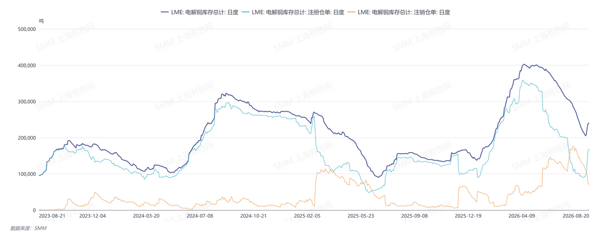Click the 500,000 y-axis label

tap(27, 29)
